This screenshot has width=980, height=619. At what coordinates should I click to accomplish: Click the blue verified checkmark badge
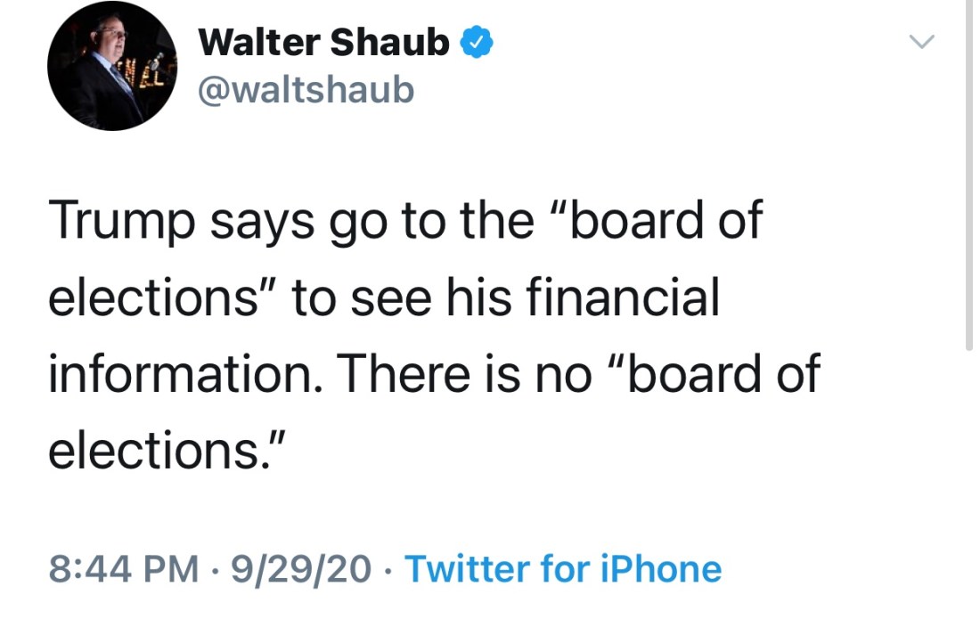[477, 42]
